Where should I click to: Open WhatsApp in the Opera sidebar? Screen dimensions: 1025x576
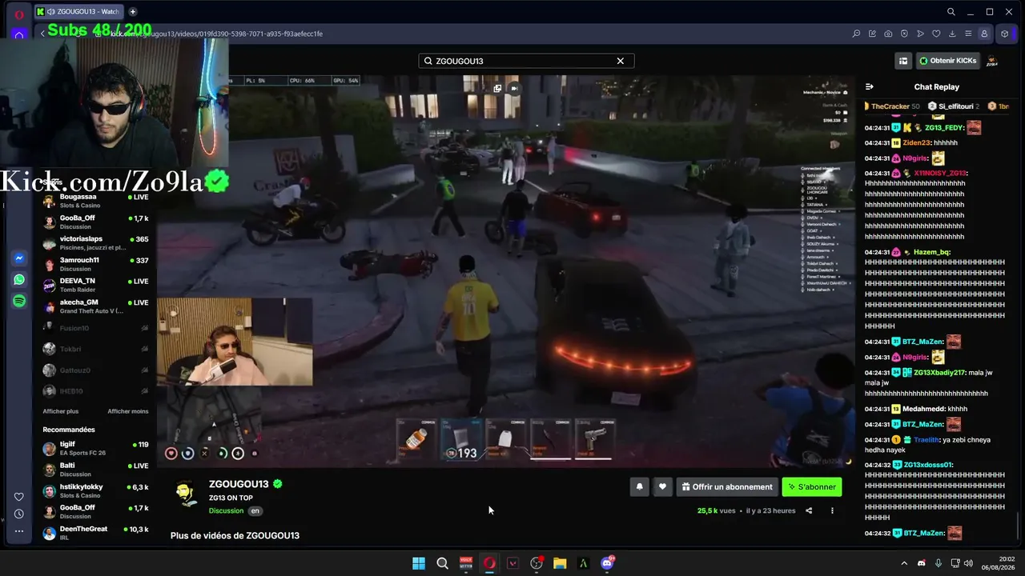(x=19, y=280)
